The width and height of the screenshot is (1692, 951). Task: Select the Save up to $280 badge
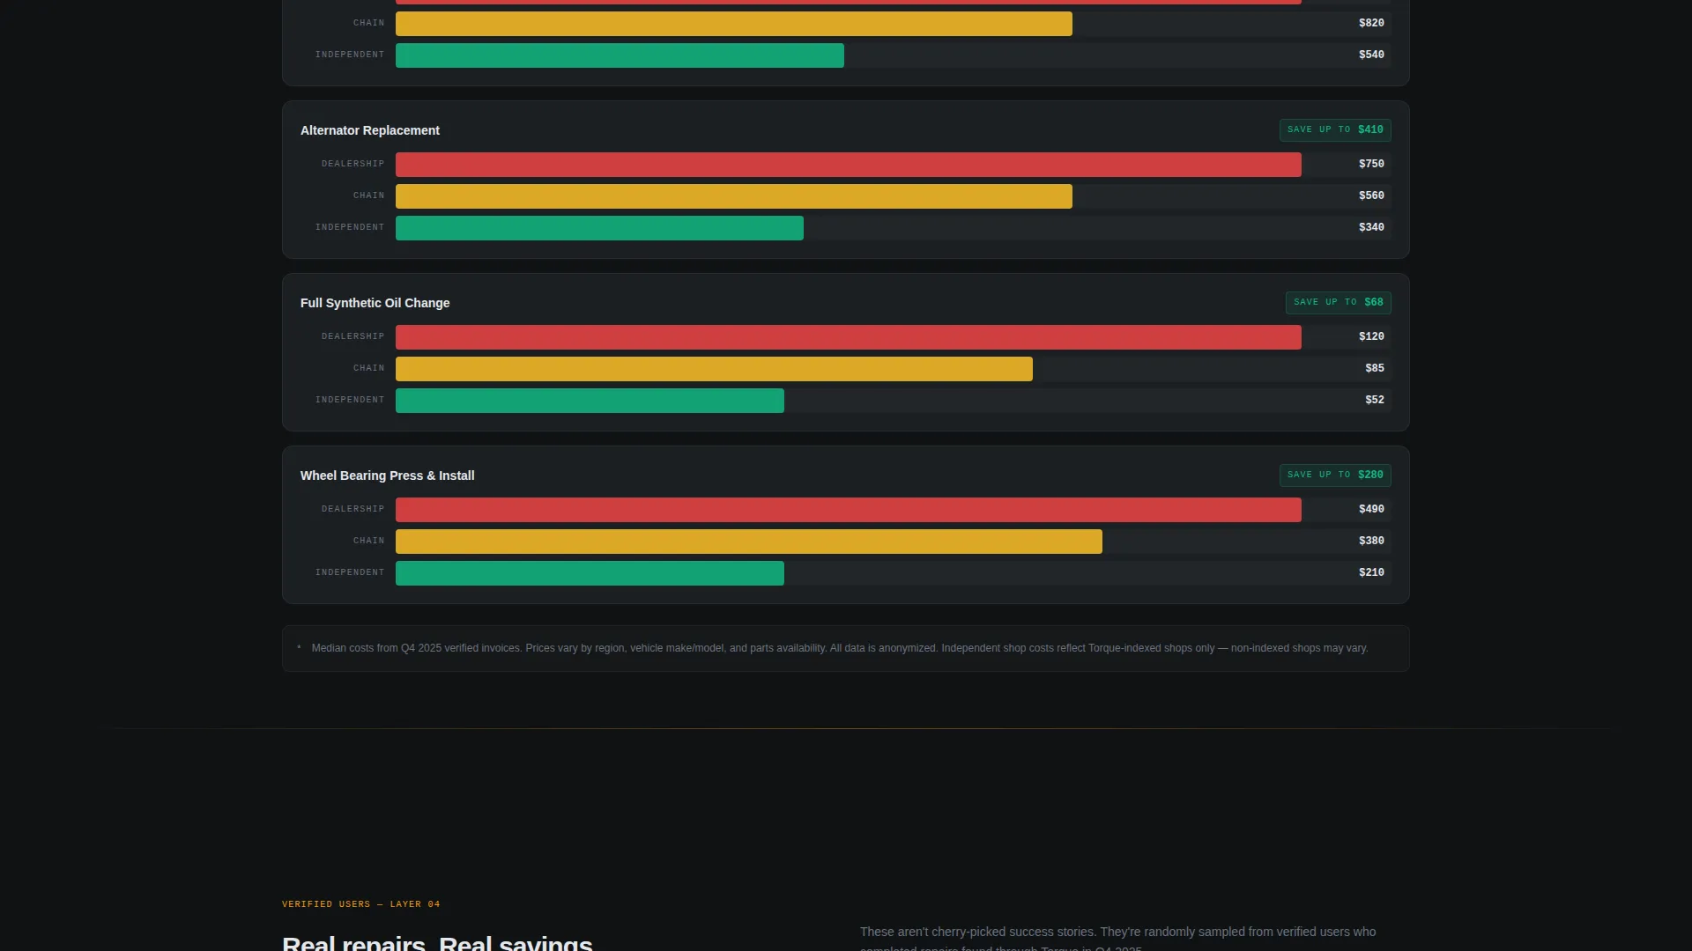[x=1334, y=475]
